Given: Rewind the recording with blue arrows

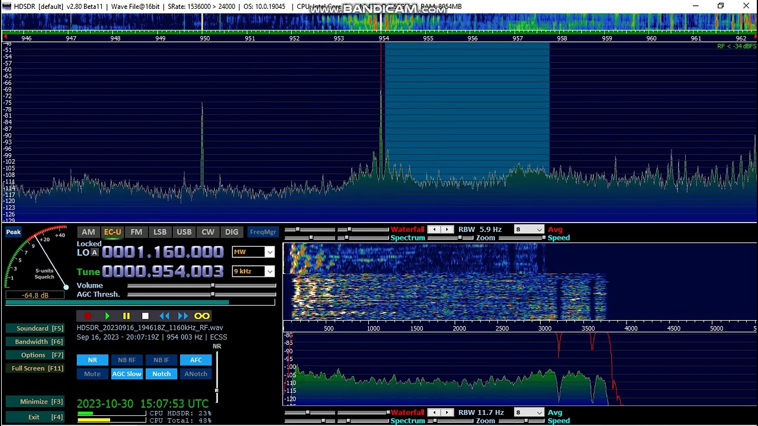Looking at the screenshot, I should [164, 316].
